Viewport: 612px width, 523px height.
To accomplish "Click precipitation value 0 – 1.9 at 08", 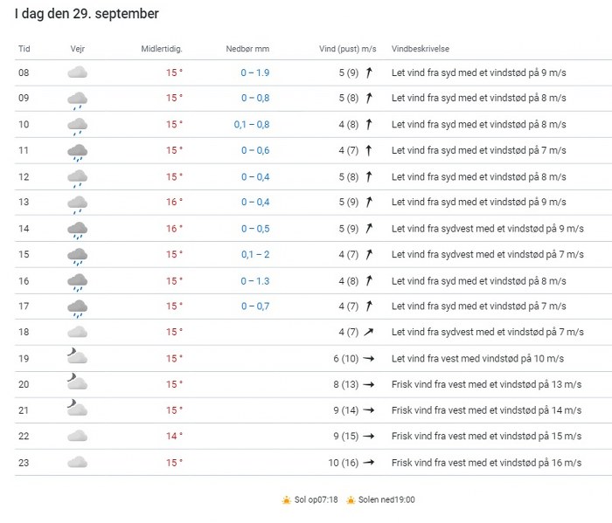I will tap(255, 72).
